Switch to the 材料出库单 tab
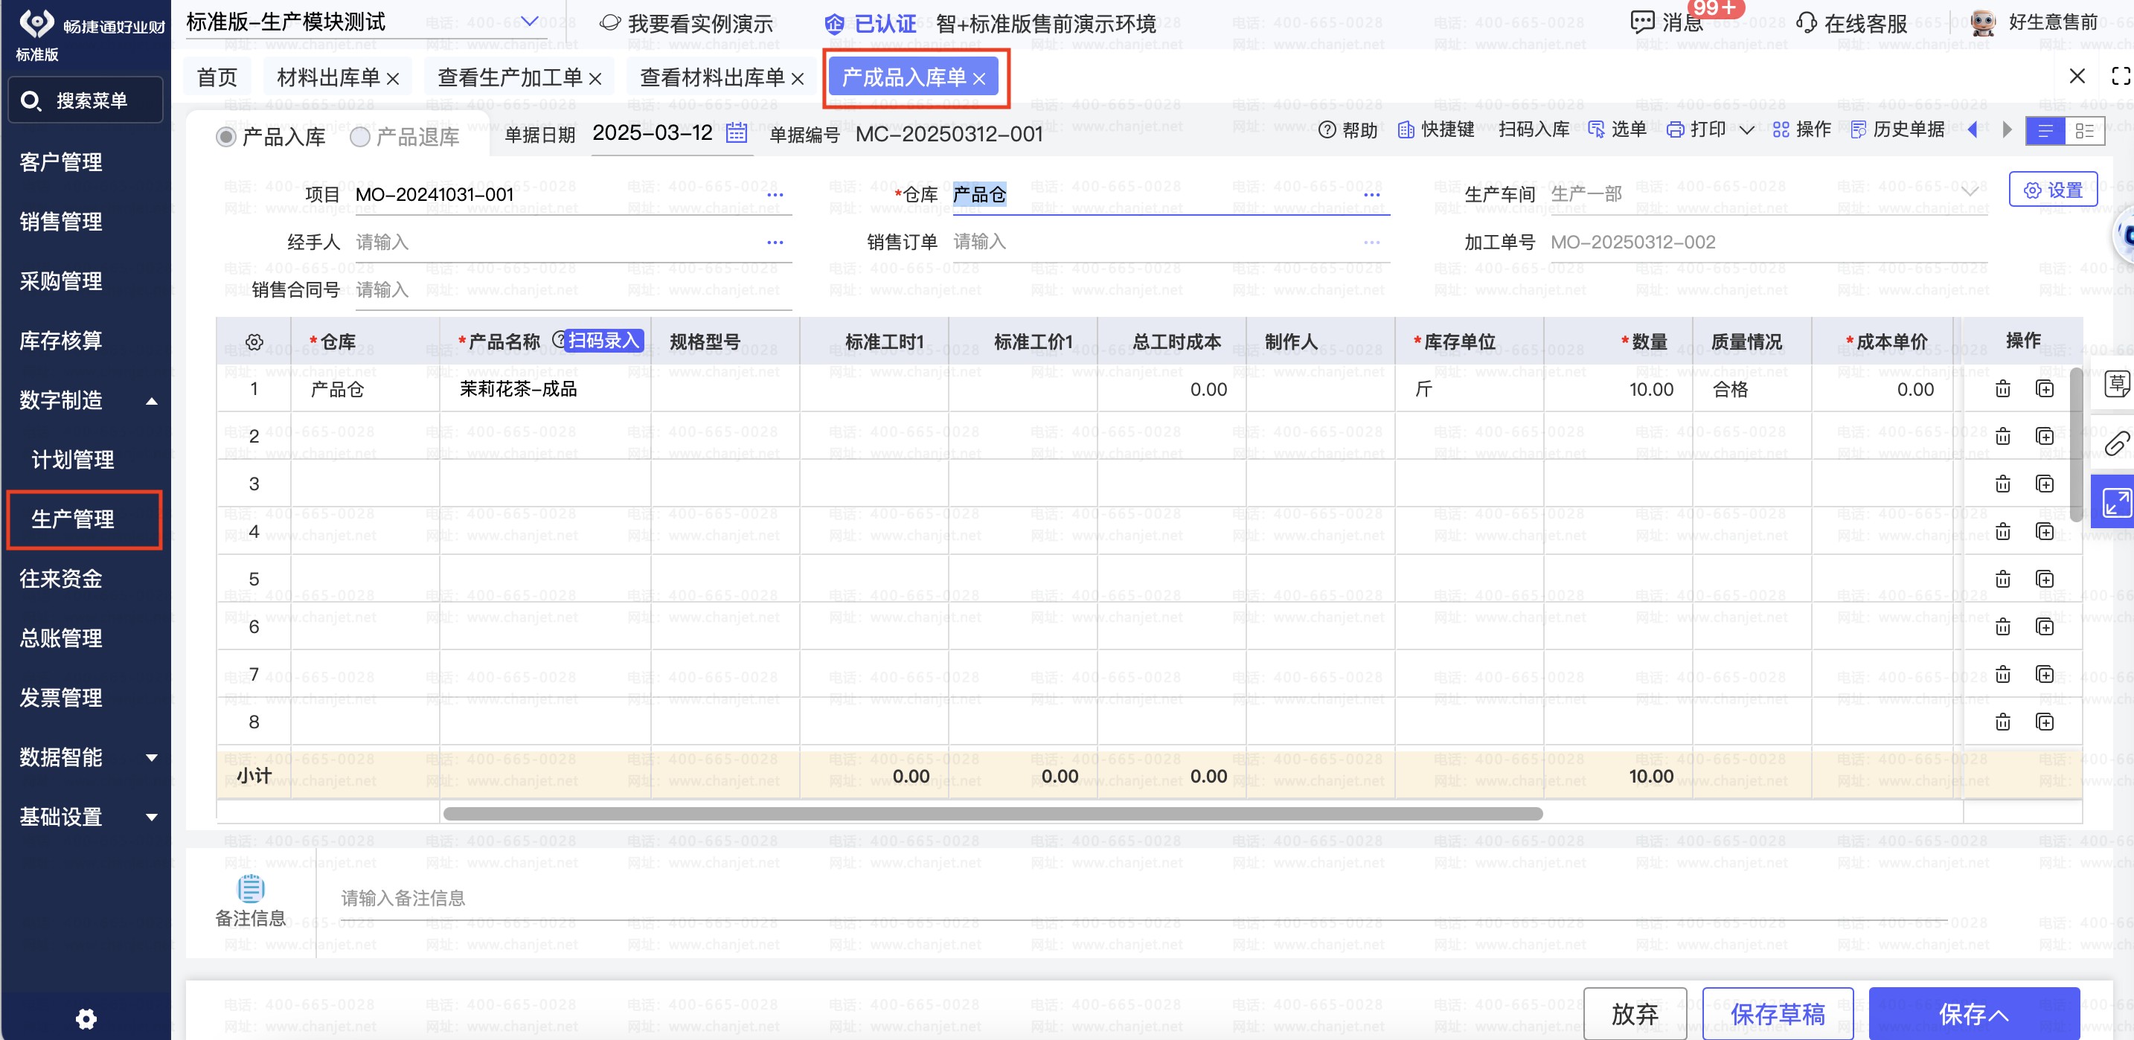2134x1040 pixels. pyautogui.click(x=327, y=77)
